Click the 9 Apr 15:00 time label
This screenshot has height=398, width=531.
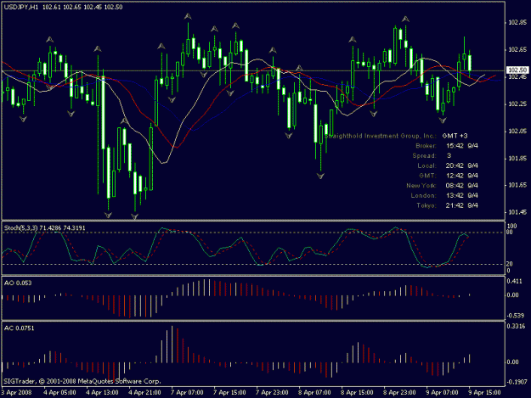point(484,393)
